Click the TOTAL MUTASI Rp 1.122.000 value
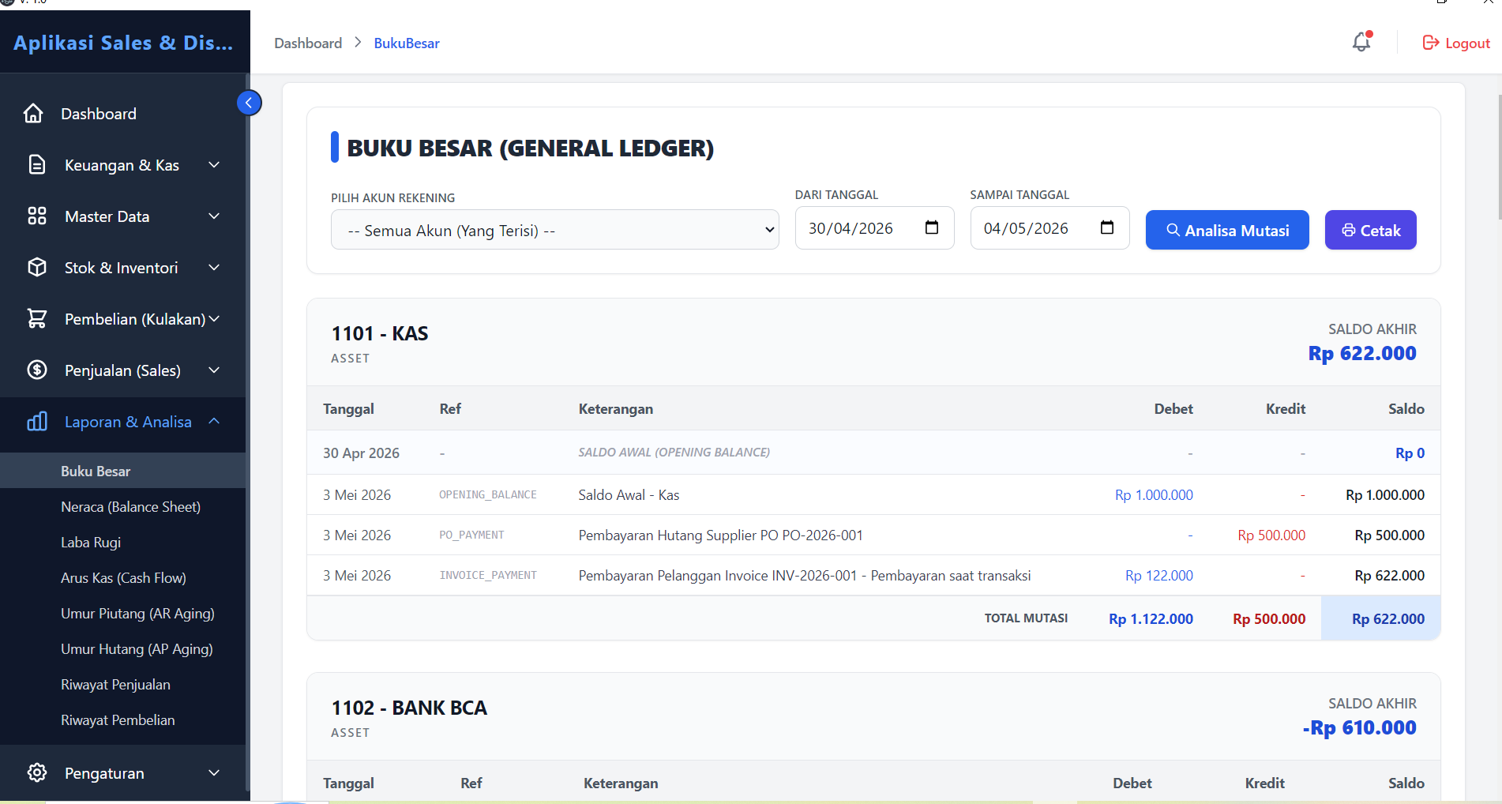 click(1151, 618)
